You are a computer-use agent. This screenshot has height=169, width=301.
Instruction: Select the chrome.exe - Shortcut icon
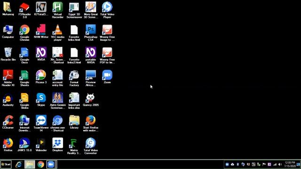(57, 123)
